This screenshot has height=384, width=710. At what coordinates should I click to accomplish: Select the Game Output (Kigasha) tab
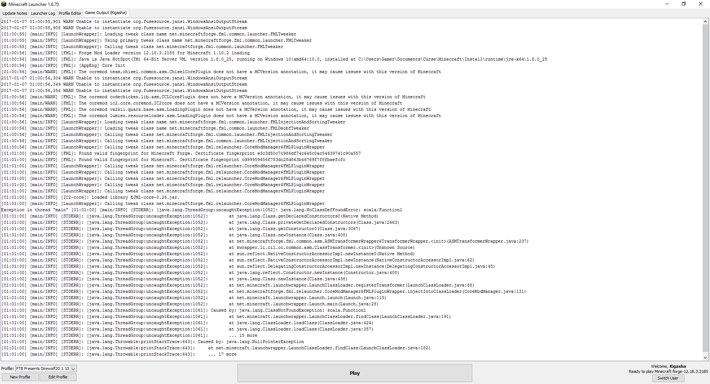coord(106,13)
